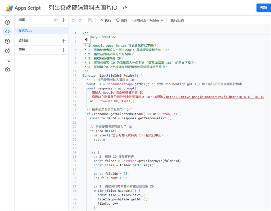Click the 資料庫 section label
The width and height of the screenshot is (271, 211).
24,41
